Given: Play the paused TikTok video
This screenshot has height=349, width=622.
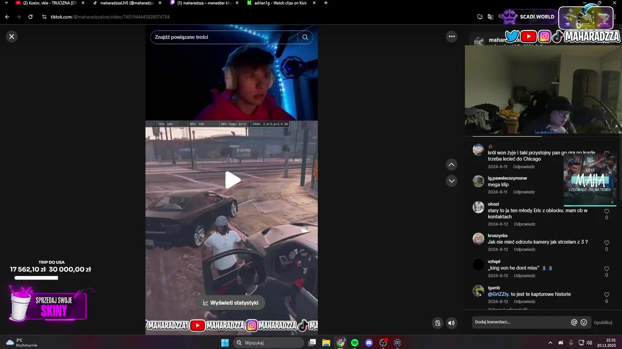Looking at the screenshot, I should point(232,180).
